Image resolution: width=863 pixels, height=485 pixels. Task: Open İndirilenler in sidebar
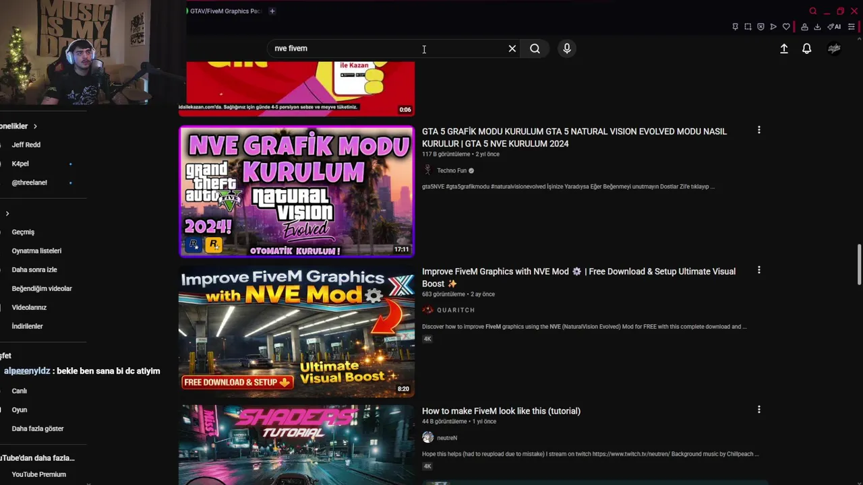(x=27, y=326)
